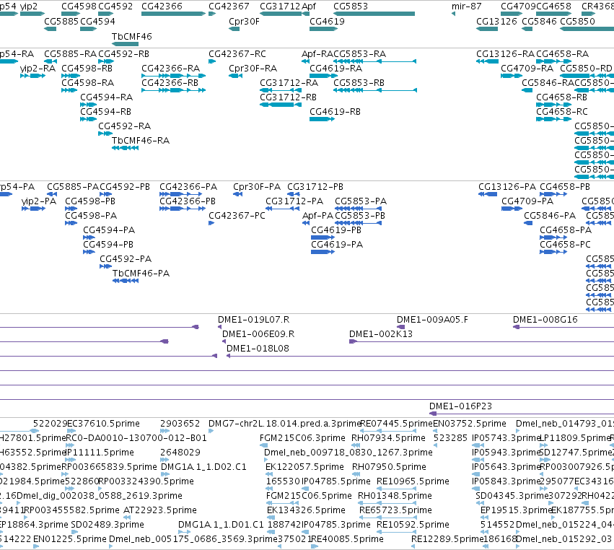Click the TbCMF46-RA transcript label
Image resolution: width=614 pixels, height=550 pixels.
[141, 141]
